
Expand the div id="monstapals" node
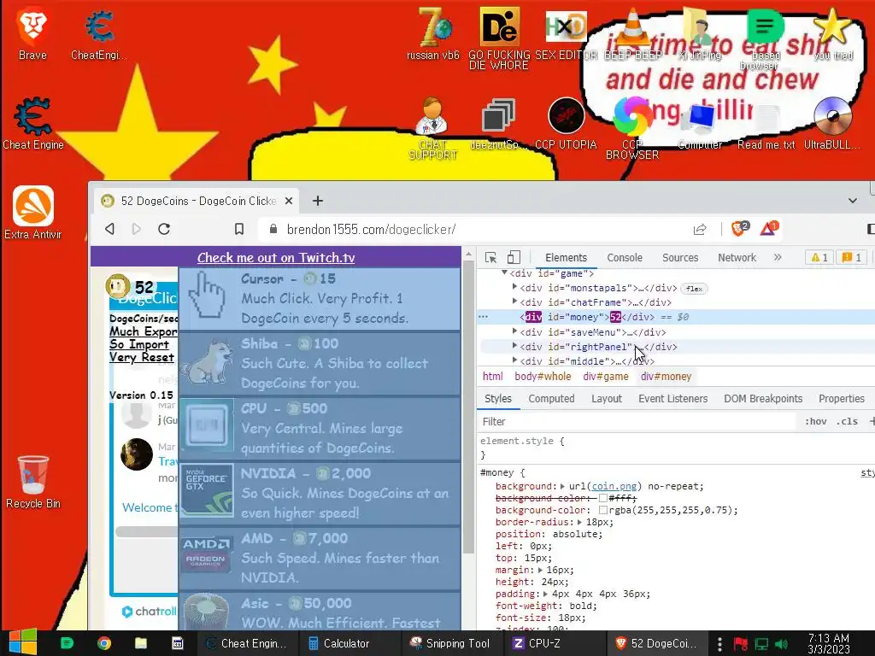pyautogui.click(x=514, y=287)
